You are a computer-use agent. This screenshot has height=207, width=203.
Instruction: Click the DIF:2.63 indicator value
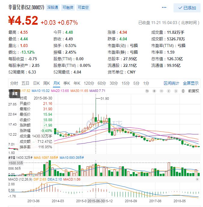tap(40, 179)
